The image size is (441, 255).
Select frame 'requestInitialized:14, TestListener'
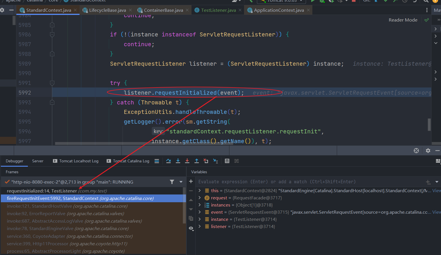tap(92, 191)
